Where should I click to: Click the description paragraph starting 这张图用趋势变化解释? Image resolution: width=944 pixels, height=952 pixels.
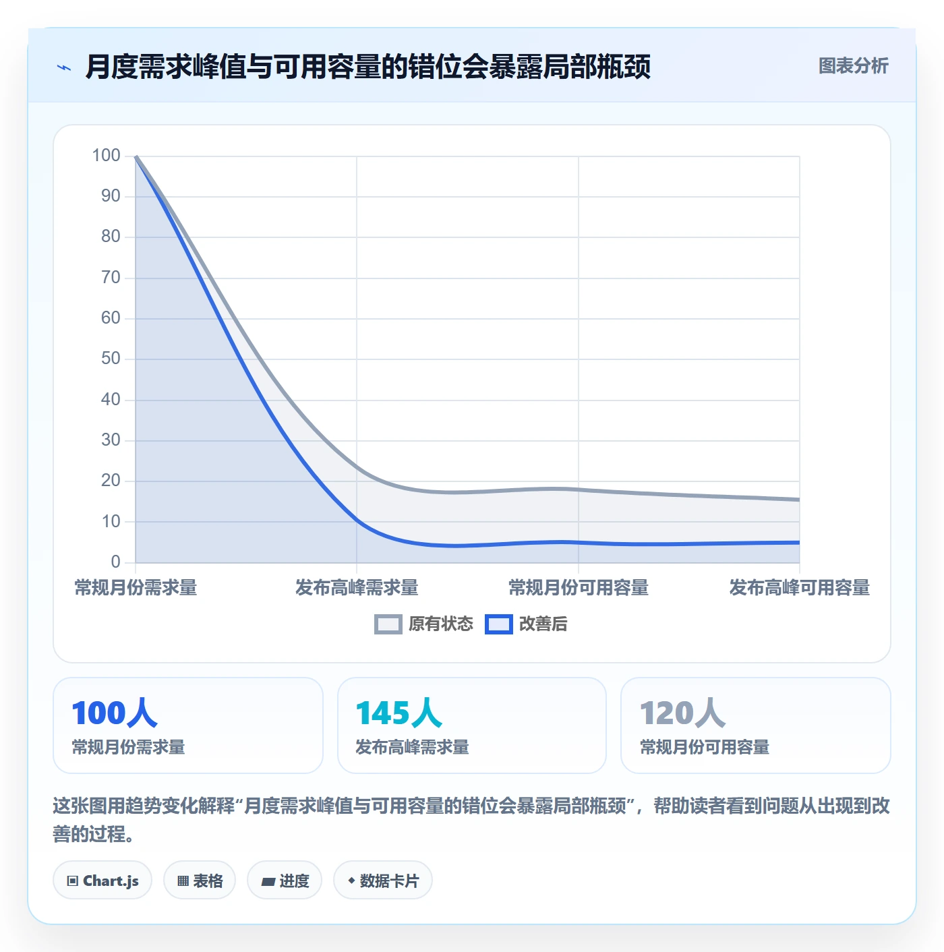[471, 820]
